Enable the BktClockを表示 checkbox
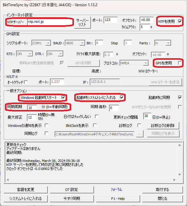The height and width of the screenshot is (206, 187). [95, 125]
